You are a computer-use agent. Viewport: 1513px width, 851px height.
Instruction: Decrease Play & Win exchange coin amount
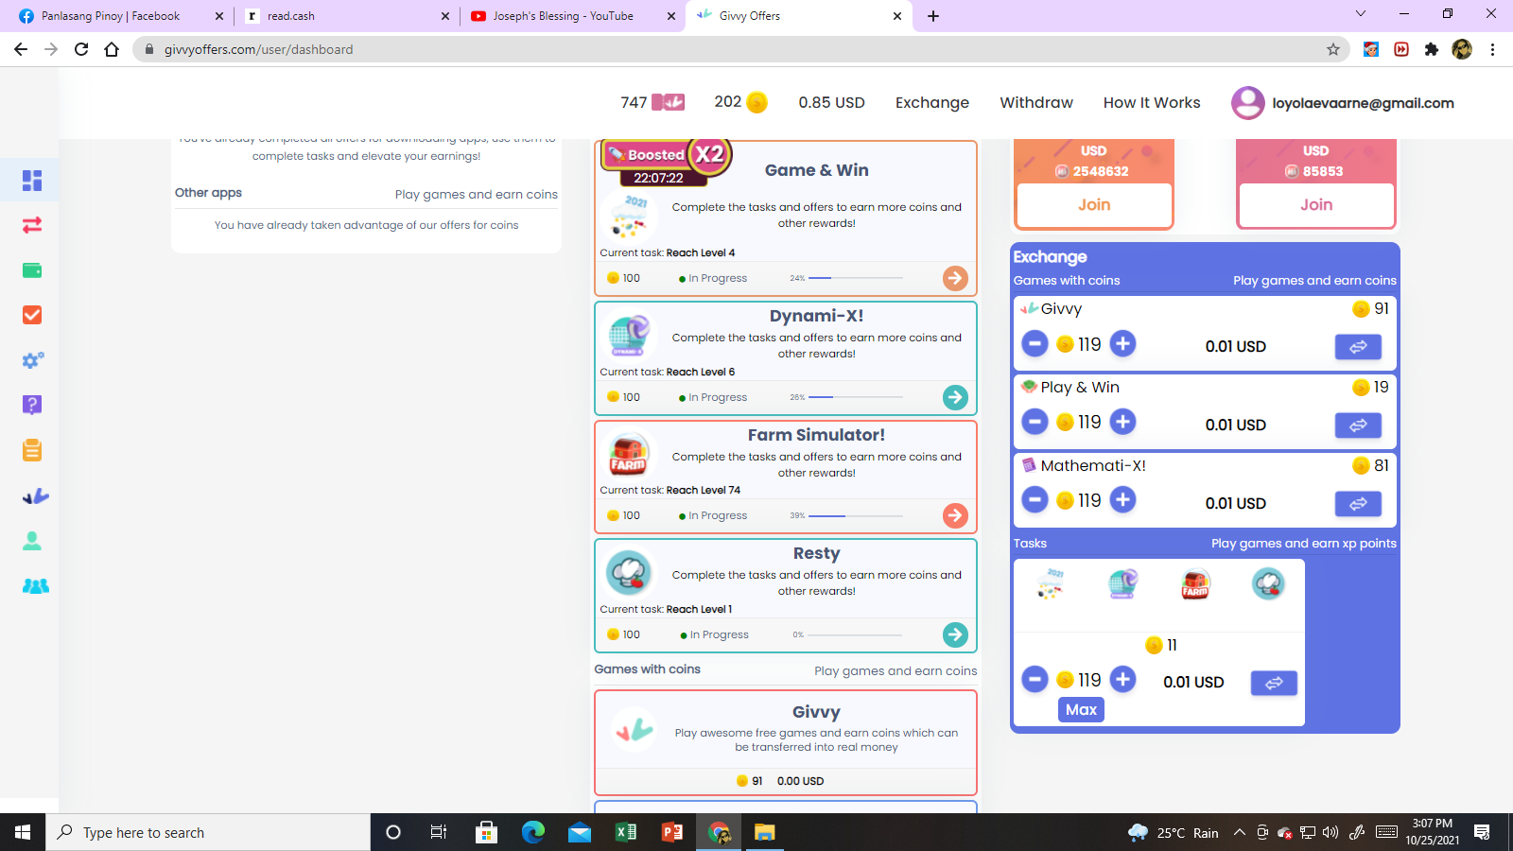[1035, 422]
